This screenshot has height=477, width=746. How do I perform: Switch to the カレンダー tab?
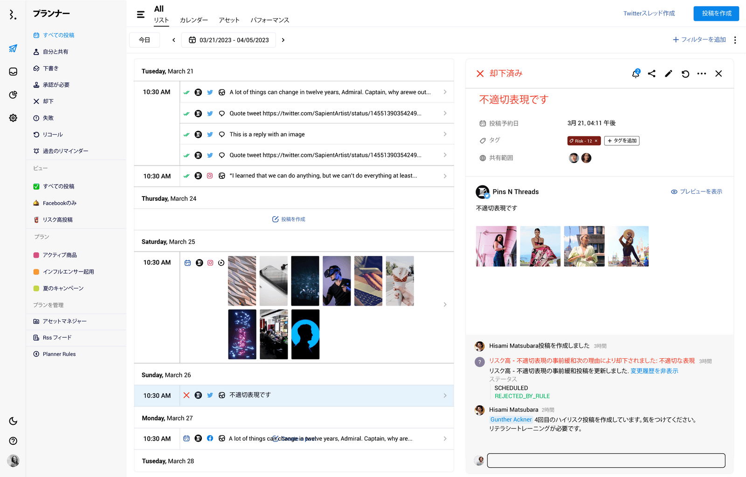[193, 20]
